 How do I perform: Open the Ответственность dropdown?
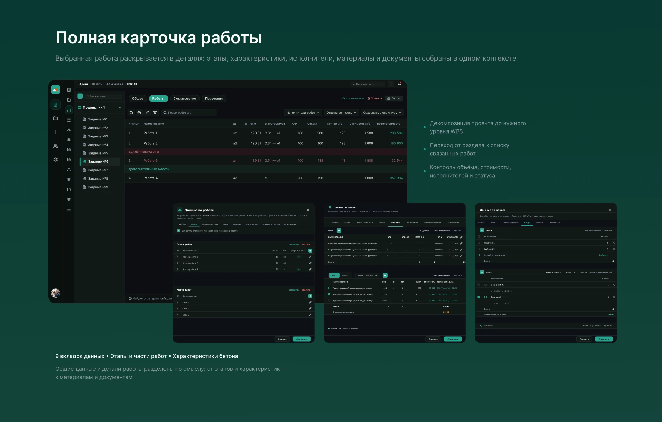tap(341, 113)
